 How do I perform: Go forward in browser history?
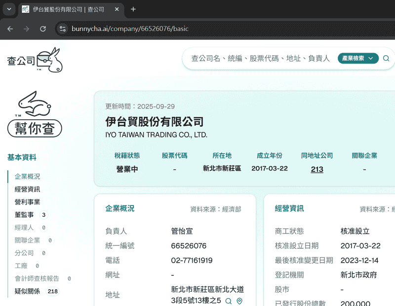pyautogui.click(x=27, y=29)
